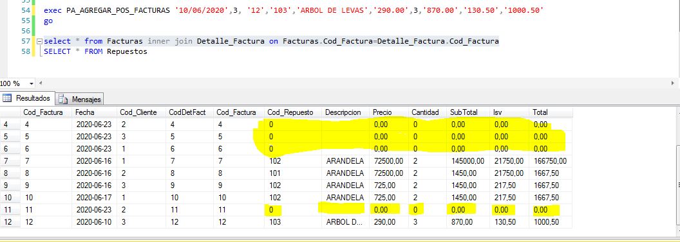Viewport: 680px width, 242px height.
Task: Select the Cod_Cliente column header
Action: tap(141, 112)
